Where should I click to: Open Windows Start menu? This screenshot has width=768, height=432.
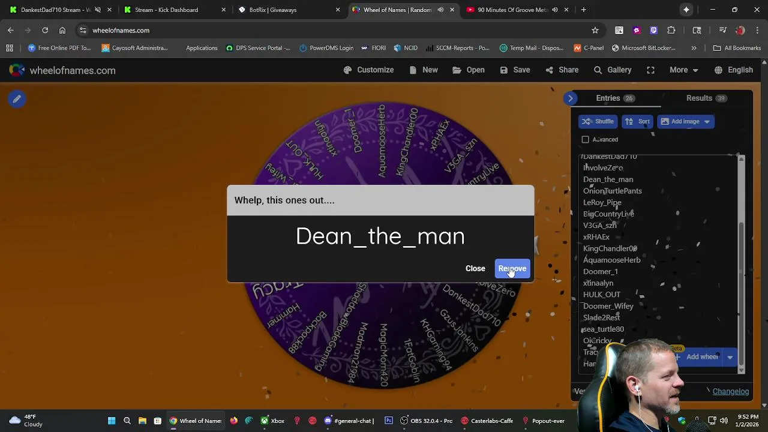point(112,421)
